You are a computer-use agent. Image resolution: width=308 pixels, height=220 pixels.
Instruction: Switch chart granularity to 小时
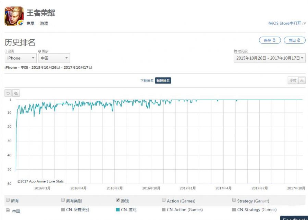pos(293,80)
